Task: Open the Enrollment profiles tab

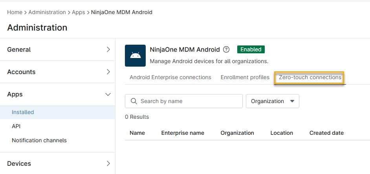Action: [245, 77]
